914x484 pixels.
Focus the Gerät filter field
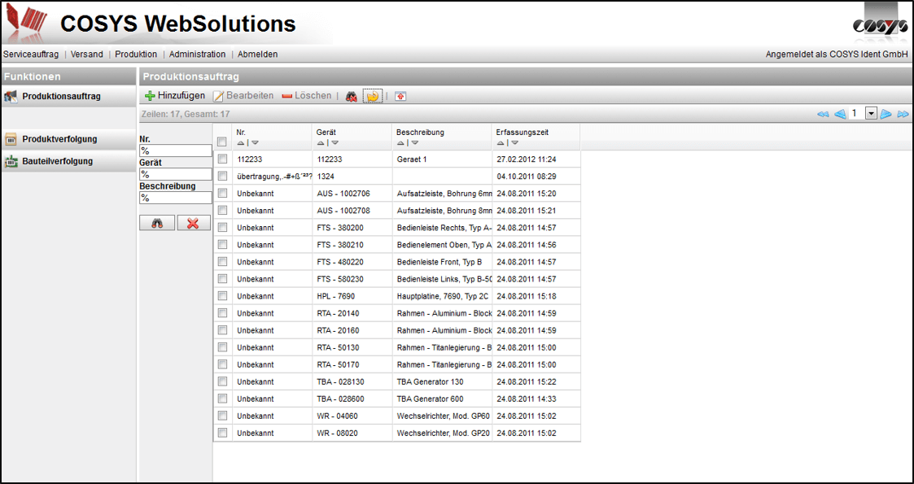click(176, 174)
